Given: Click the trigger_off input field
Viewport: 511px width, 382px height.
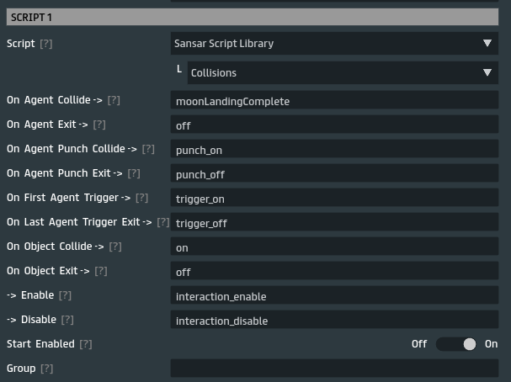Looking at the screenshot, I should point(334,223).
